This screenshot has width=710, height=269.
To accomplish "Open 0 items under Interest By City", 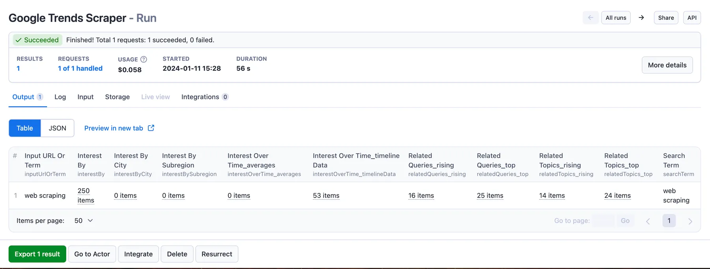I will 125,195.
